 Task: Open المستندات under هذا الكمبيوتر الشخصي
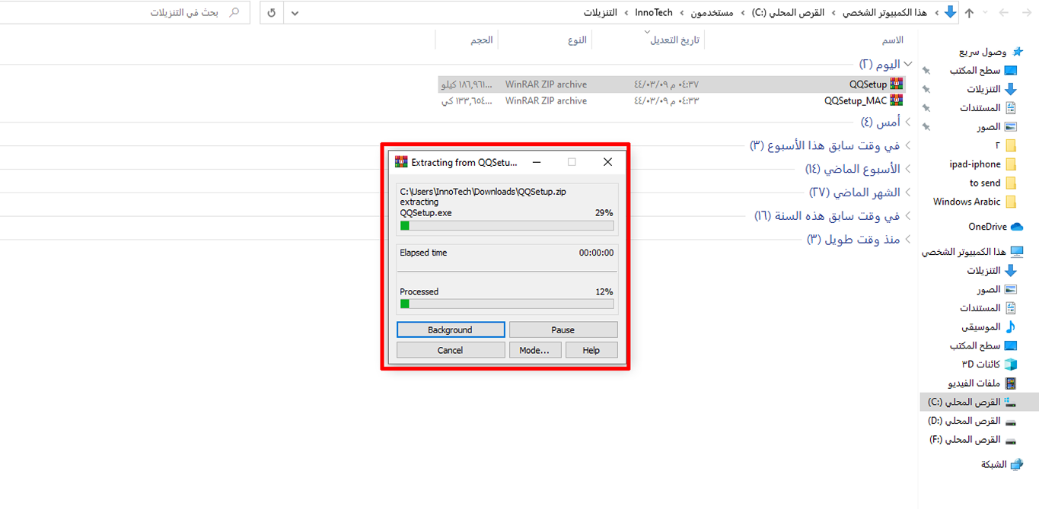tap(988, 308)
